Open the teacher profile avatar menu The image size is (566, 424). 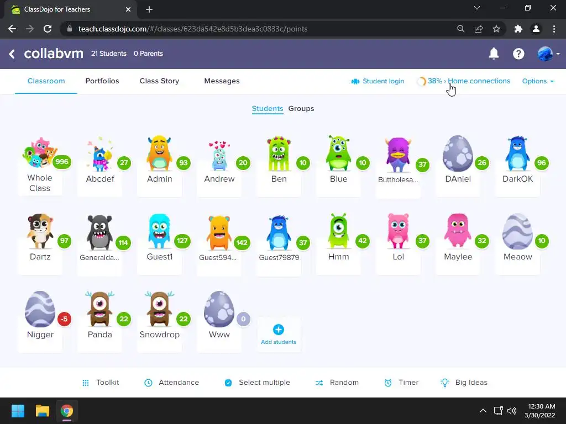(x=548, y=54)
